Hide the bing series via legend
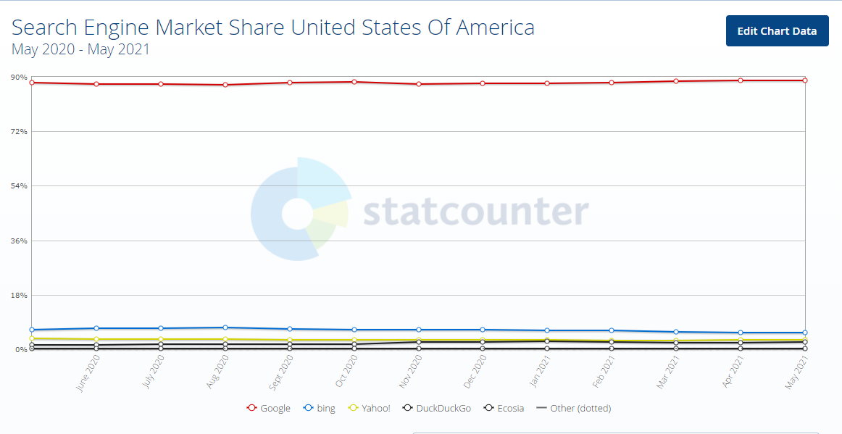842x434 pixels. (320, 408)
